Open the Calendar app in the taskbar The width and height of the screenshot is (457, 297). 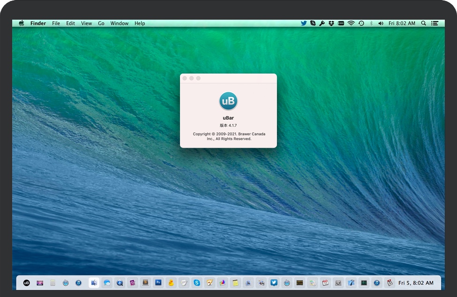click(x=325, y=283)
